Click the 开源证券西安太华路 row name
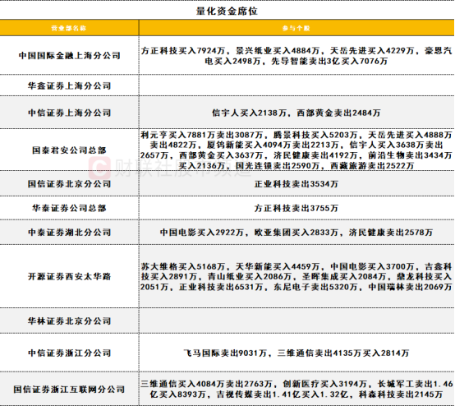Viewport: 455px width, 406px height. pyautogui.click(x=69, y=276)
